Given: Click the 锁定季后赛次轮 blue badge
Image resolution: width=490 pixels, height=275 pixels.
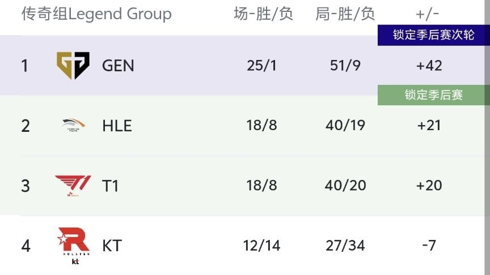Looking at the screenshot, I should click(x=433, y=35).
